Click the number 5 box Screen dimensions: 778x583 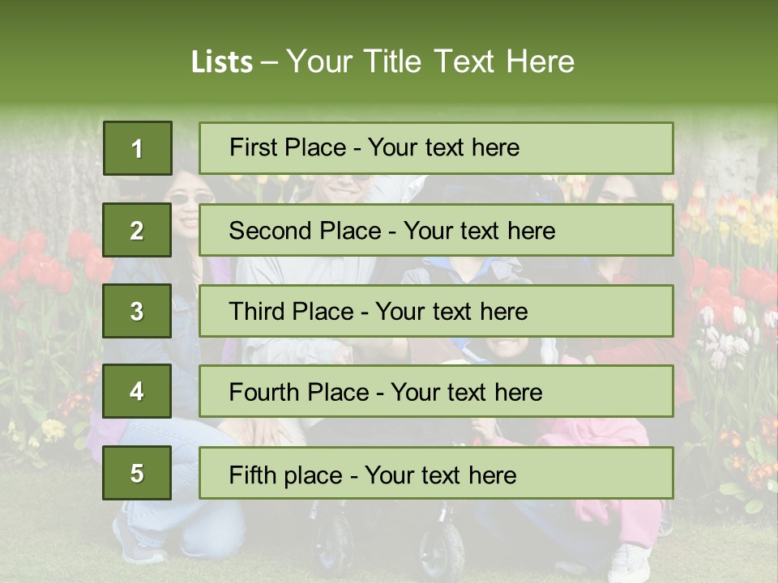click(137, 473)
